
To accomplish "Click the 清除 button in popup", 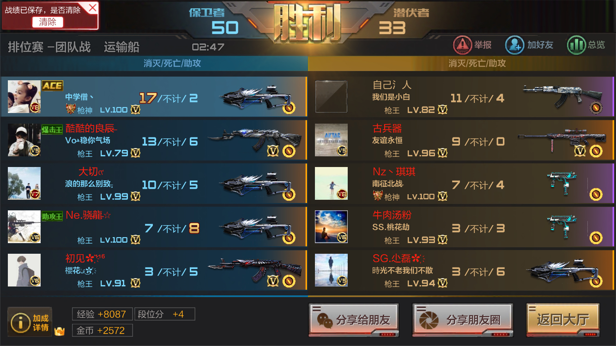I will (48, 22).
